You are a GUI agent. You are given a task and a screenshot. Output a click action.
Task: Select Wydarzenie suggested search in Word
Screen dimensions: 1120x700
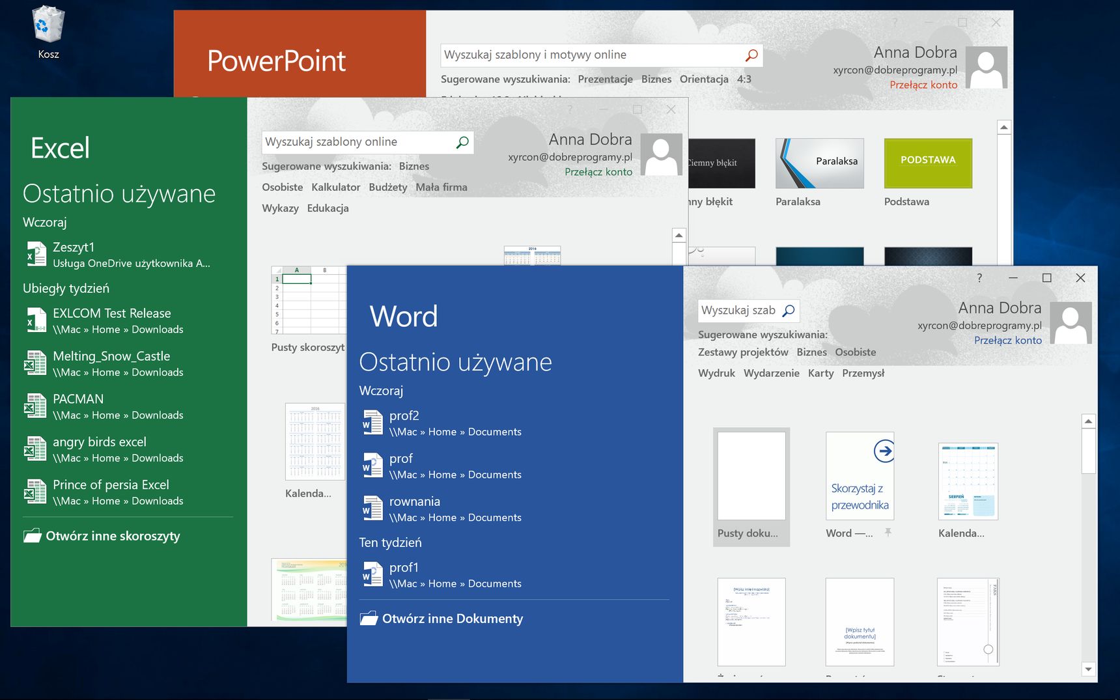[772, 373]
